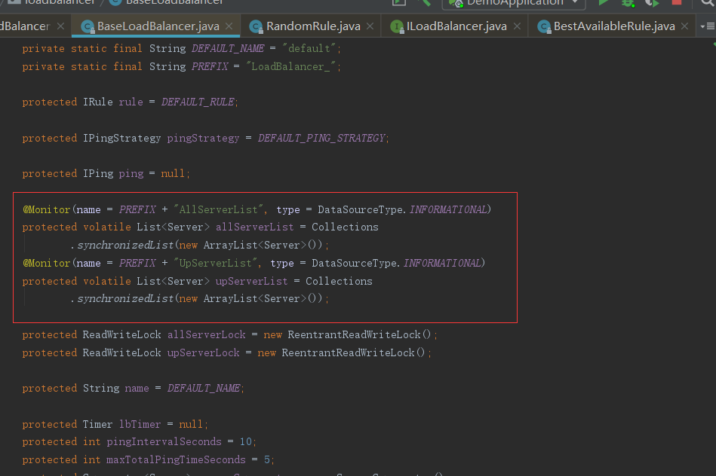This screenshot has width=716, height=476.
Task: Click the allServerList field name
Action: pyautogui.click(x=255, y=227)
